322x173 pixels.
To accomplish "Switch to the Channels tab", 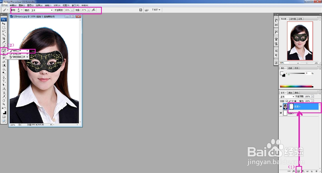I will [x=290, y=93].
